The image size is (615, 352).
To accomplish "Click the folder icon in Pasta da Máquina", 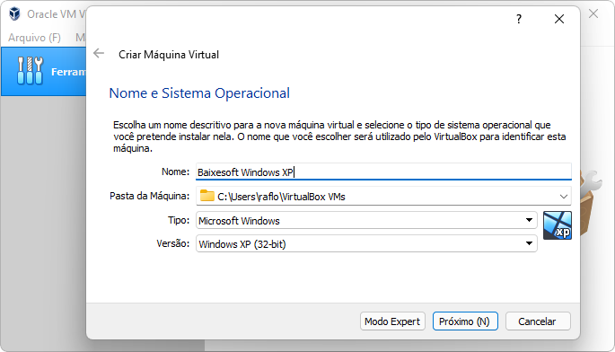I will pyautogui.click(x=207, y=196).
